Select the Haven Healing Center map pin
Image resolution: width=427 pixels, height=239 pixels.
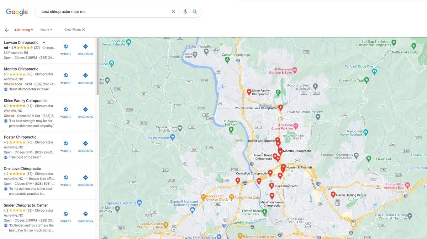333,195
